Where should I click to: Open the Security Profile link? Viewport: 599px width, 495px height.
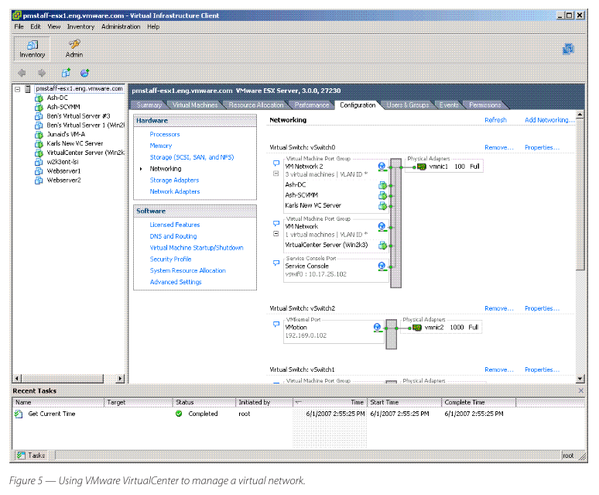170,260
